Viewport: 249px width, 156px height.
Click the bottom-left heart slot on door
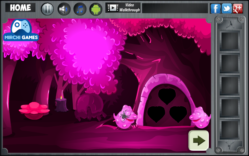pyautogui.click(x=156, y=114)
